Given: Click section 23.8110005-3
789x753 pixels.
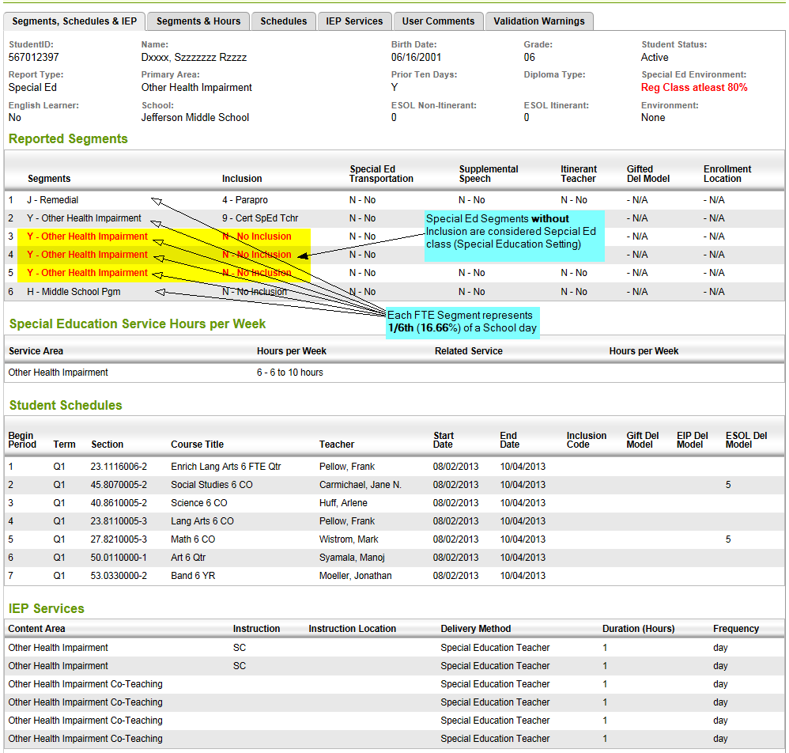Looking at the screenshot, I should (x=119, y=521).
